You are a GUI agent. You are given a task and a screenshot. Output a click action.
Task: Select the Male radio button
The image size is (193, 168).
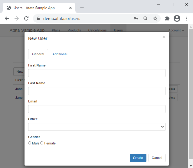pyautogui.click(x=30, y=143)
